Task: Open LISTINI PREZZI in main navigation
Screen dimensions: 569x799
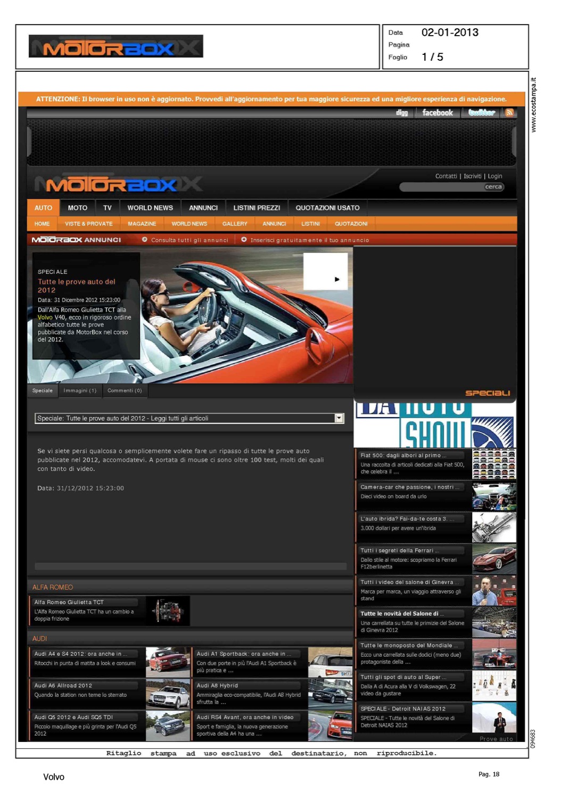Action: (x=257, y=208)
